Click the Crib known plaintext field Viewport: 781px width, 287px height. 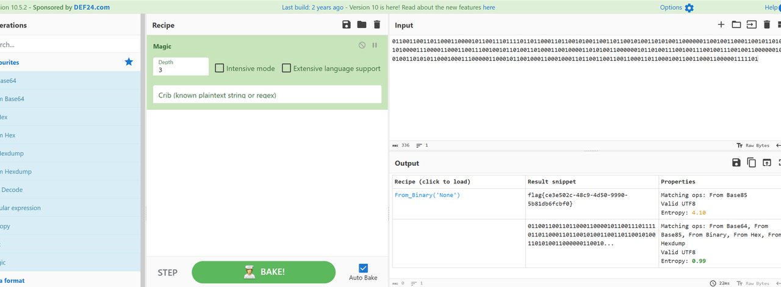point(267,95)
